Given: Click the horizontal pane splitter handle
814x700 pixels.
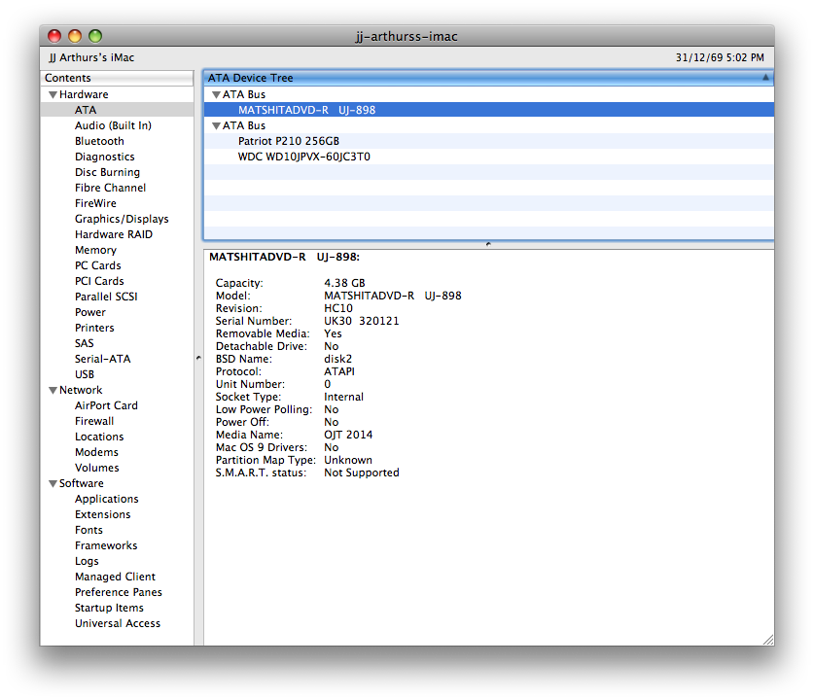Looking at the screenshot, I should click(488, 244).
